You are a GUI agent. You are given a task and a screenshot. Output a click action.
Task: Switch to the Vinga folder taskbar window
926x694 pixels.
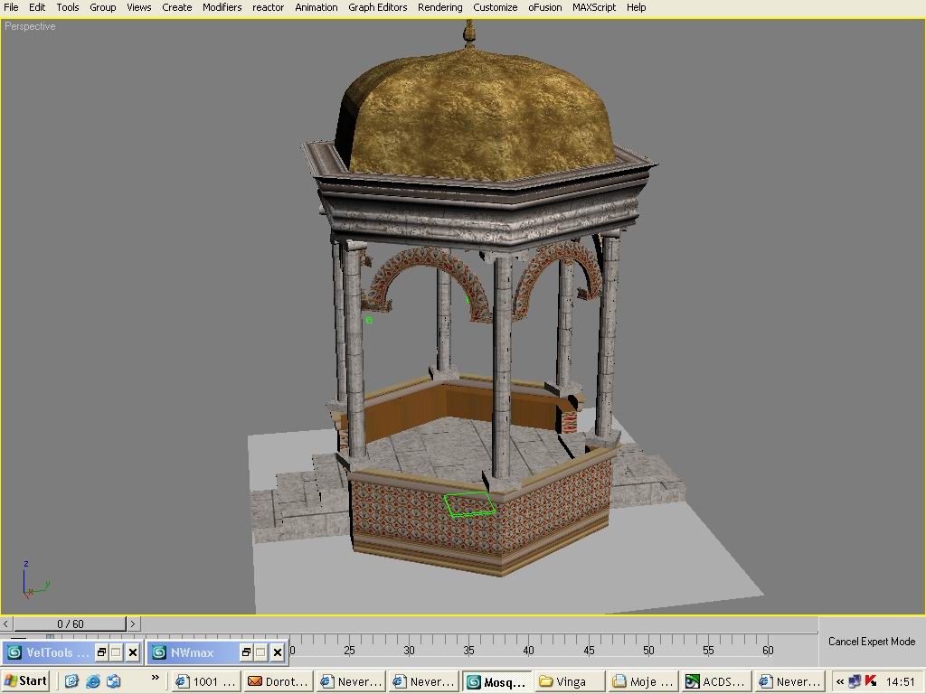click(570, 681)
